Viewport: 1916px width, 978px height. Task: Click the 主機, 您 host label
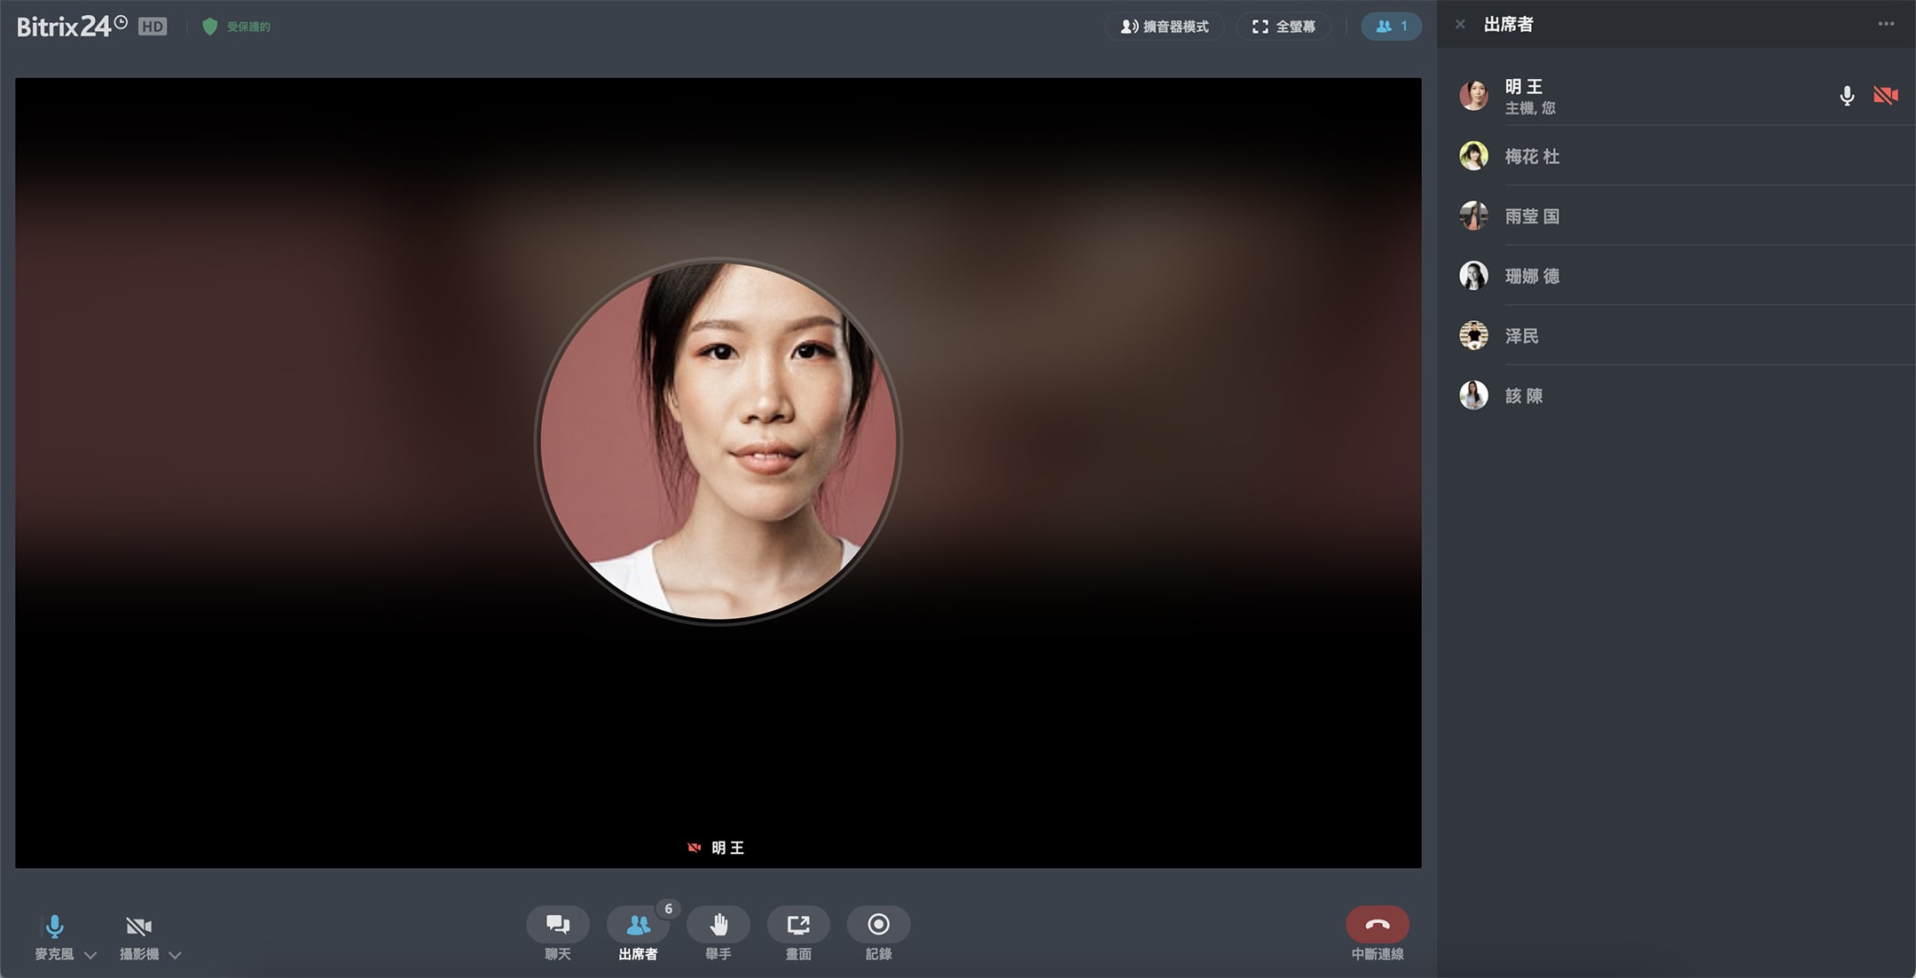1530,108
